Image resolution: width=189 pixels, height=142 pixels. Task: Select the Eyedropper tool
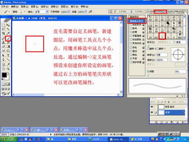point(8,65)
